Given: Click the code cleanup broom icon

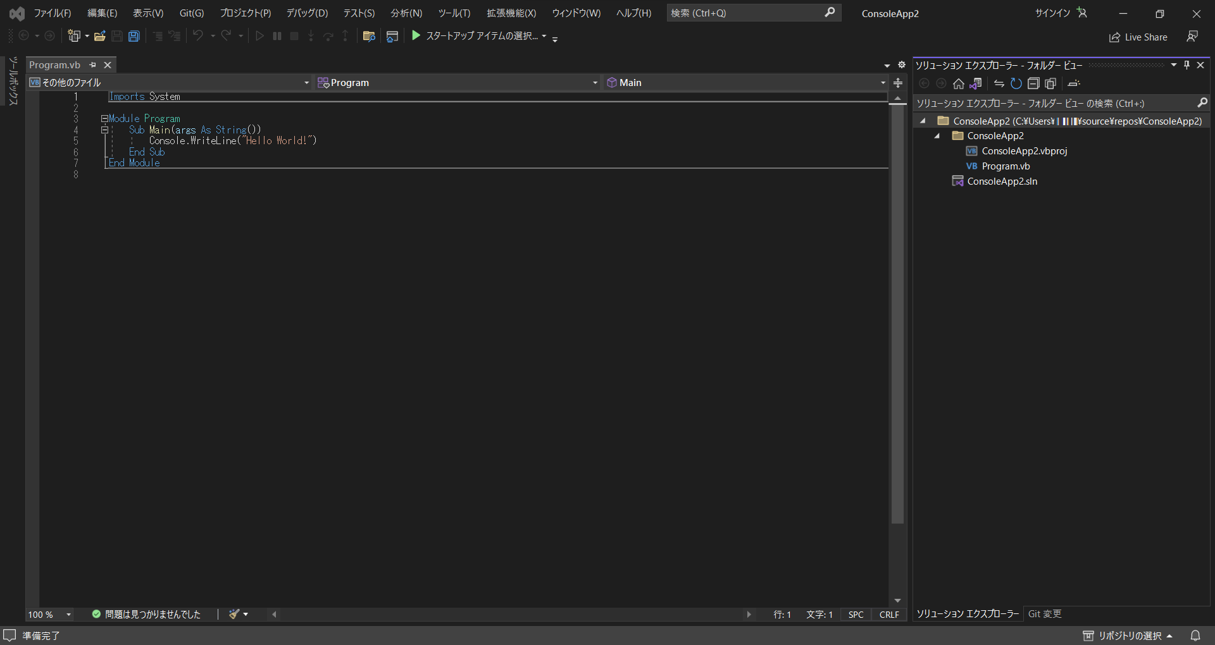Looking at the screenshot, I should [x=234, y=613].
